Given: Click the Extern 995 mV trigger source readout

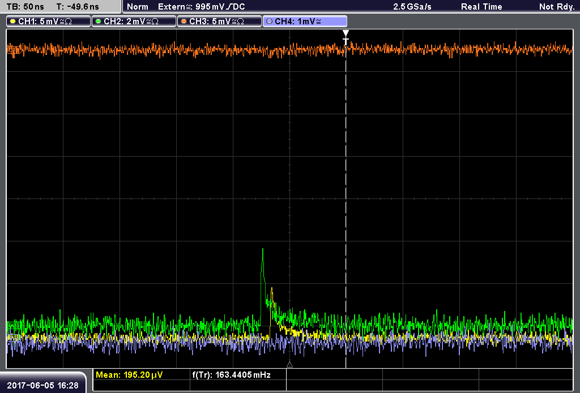Looking at the screenshot, I should tap(201, 7).
